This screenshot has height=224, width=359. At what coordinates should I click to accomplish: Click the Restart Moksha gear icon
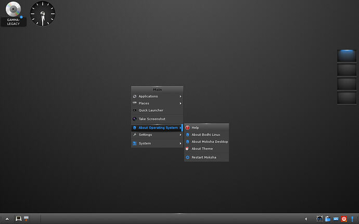(187, 157)
